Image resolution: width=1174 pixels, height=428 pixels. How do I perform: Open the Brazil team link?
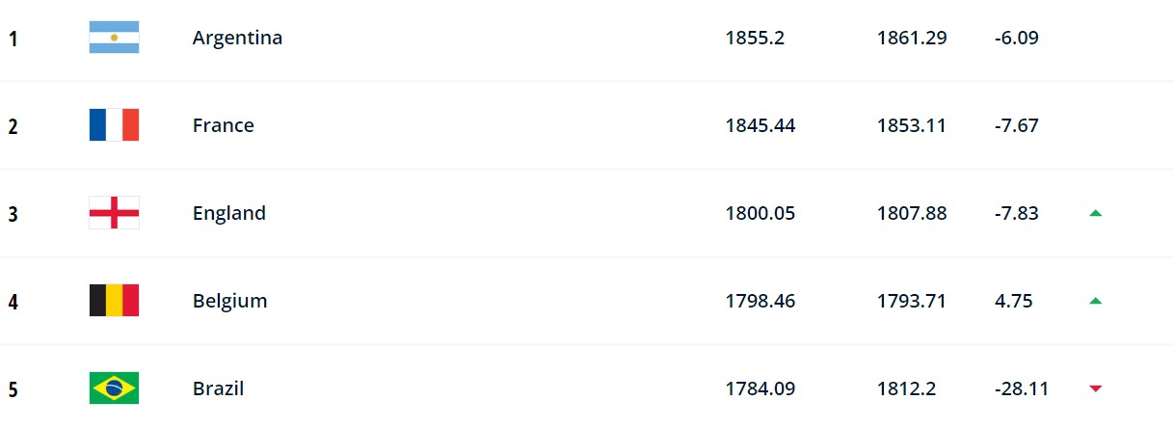pos(218,388)
